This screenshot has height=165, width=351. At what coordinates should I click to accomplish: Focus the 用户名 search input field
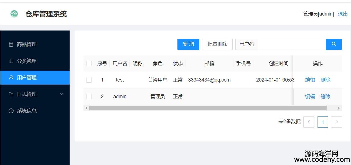pos(292,44)
